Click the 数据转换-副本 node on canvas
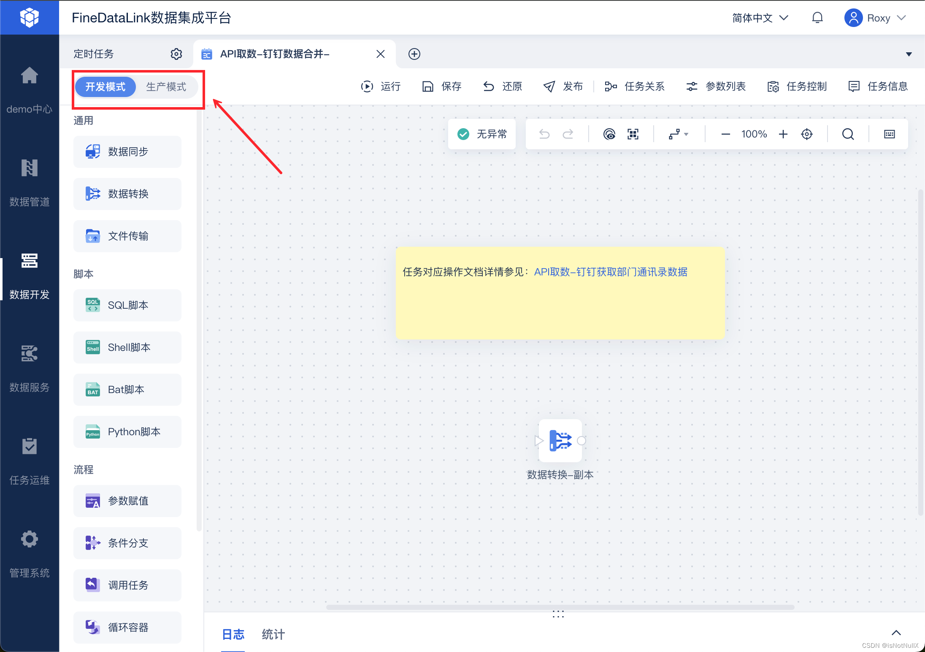This screenshot has width=925, height=652. [x=560, y=441]
